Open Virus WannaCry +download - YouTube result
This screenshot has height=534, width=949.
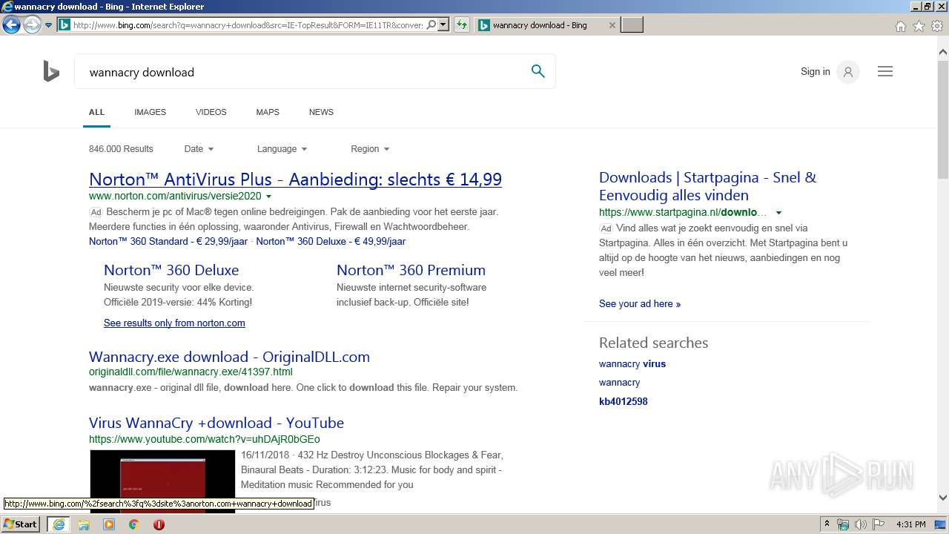tap(216, 423)
